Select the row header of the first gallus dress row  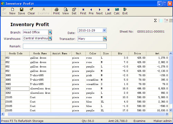[3, 58]
